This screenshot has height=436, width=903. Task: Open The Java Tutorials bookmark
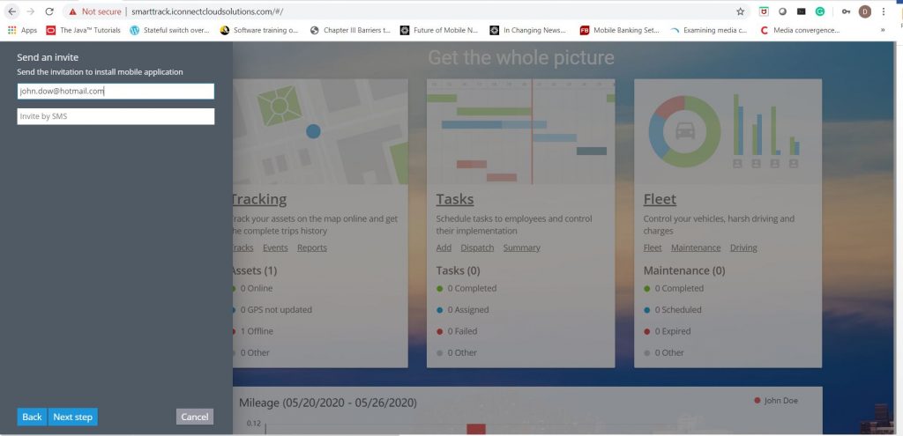point(83,30)
